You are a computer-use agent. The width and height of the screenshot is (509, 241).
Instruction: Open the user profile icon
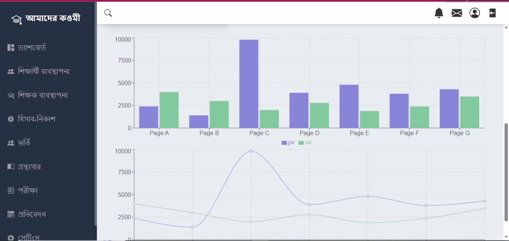pyautogui.click(x=474, y=13)
